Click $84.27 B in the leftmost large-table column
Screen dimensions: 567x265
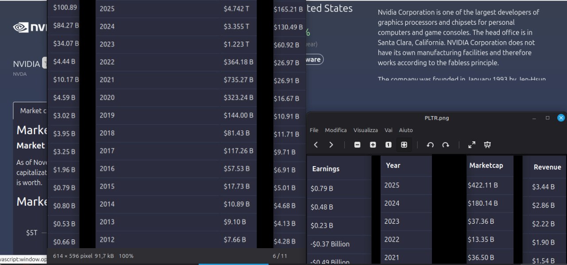point(66,26)
